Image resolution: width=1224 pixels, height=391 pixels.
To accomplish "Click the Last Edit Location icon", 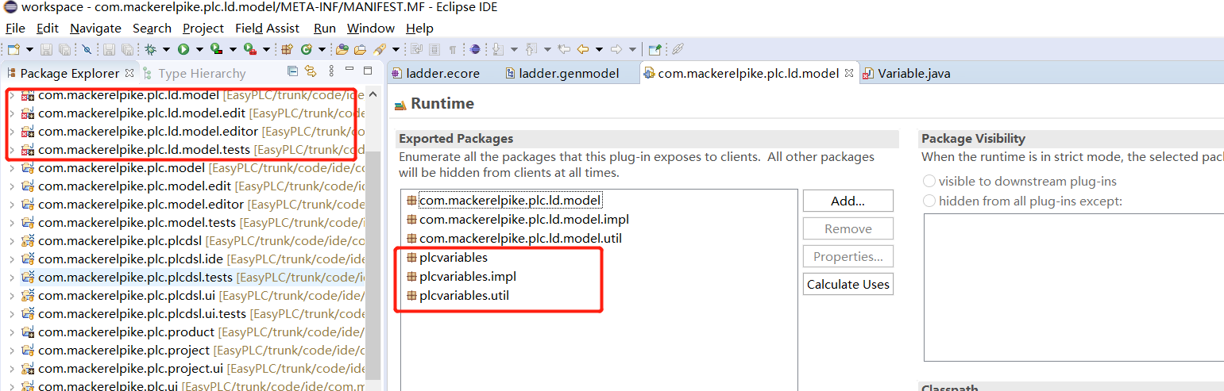I will 564,49.
